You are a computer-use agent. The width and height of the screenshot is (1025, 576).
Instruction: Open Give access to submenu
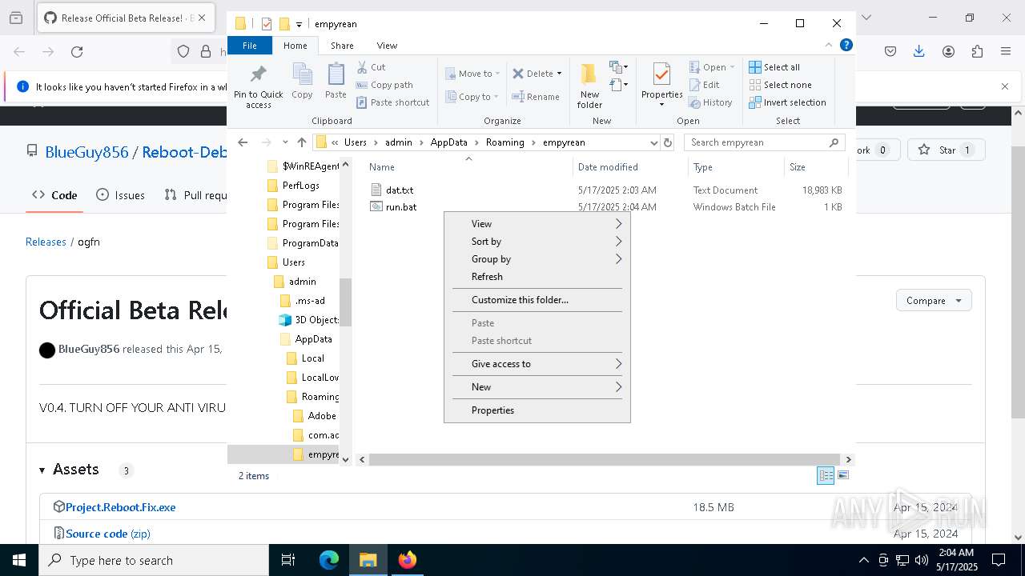(x=537, y=364)
